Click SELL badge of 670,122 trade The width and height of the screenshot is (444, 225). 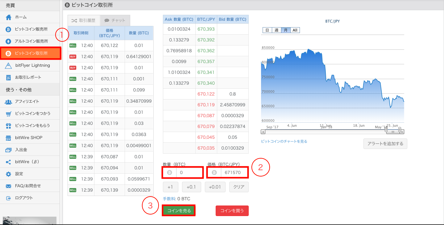[73, 45]
